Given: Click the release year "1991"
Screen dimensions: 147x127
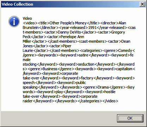Looking at the screenshot, I should (x=92, y=28).
